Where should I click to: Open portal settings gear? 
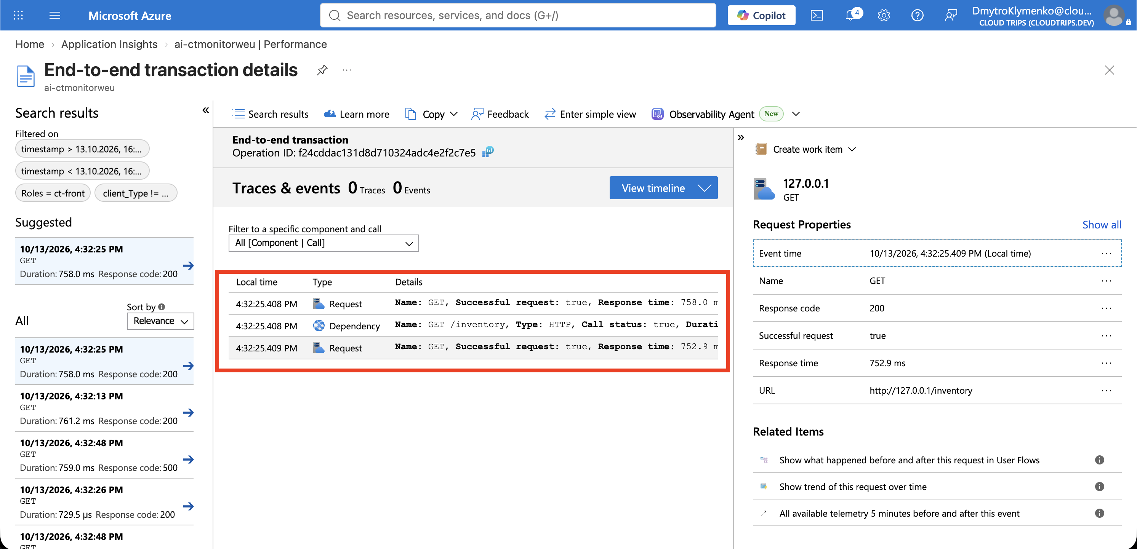tap(884, 16)
